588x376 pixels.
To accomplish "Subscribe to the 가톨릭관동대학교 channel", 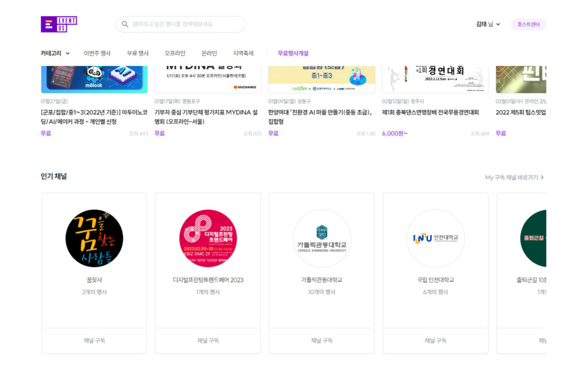I will click(322, 340).
